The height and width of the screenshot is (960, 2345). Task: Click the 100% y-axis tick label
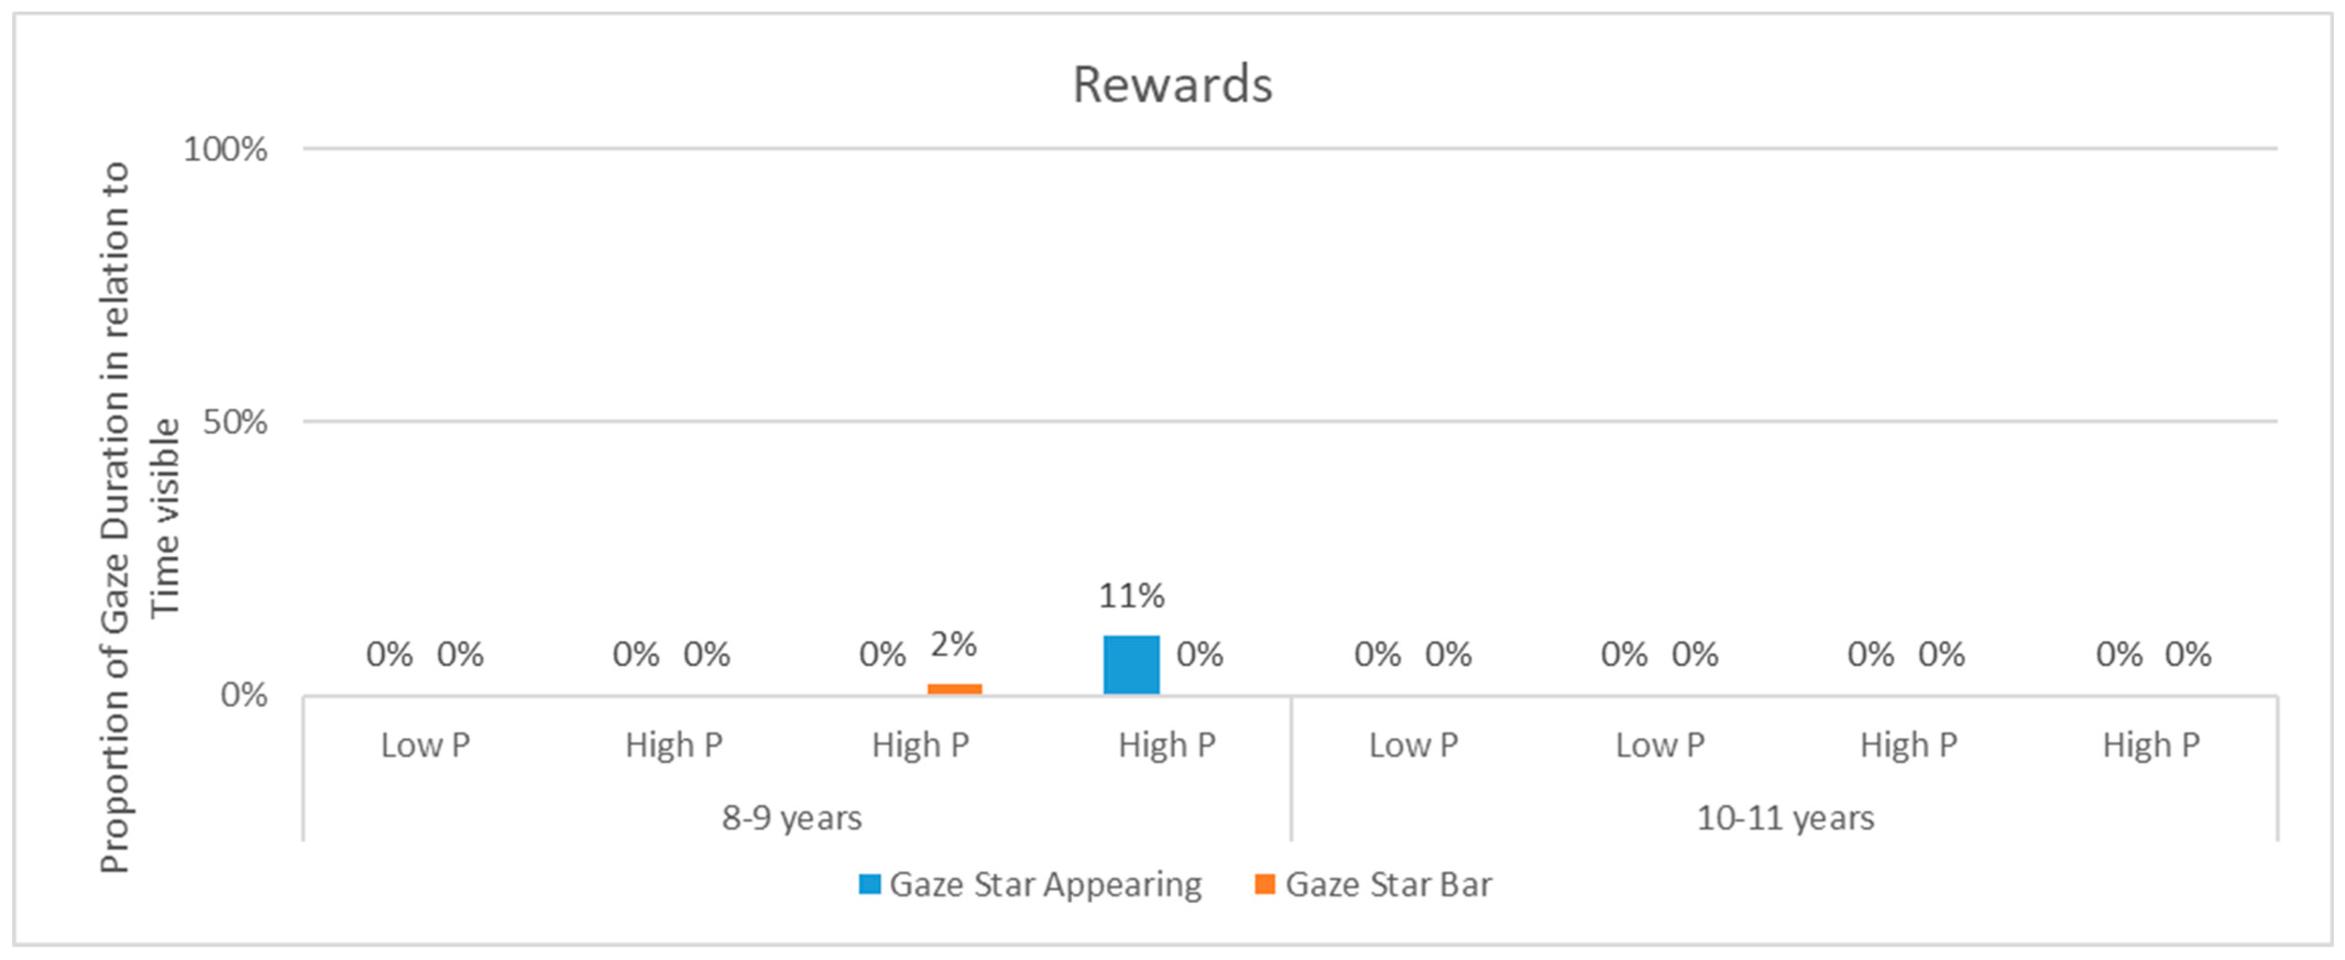pos(225,150)
